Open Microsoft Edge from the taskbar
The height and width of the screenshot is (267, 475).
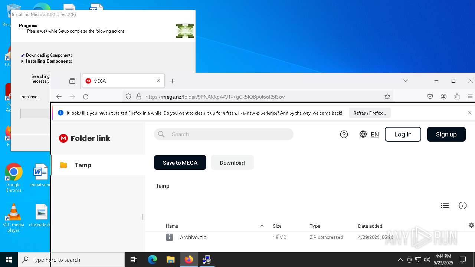(153, 260)
